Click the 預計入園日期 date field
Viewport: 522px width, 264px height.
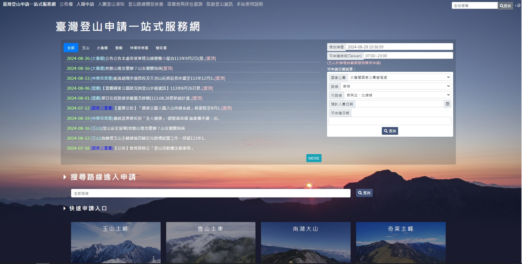coord(399,104)
